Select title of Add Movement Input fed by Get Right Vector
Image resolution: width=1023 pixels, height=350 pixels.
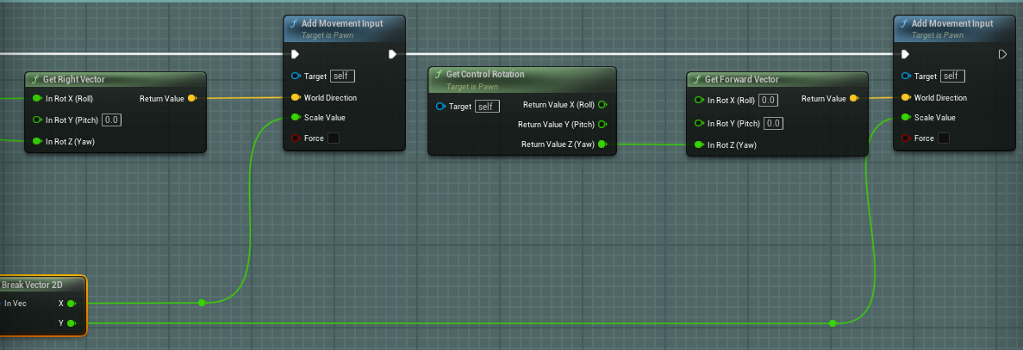click(342, 23)
